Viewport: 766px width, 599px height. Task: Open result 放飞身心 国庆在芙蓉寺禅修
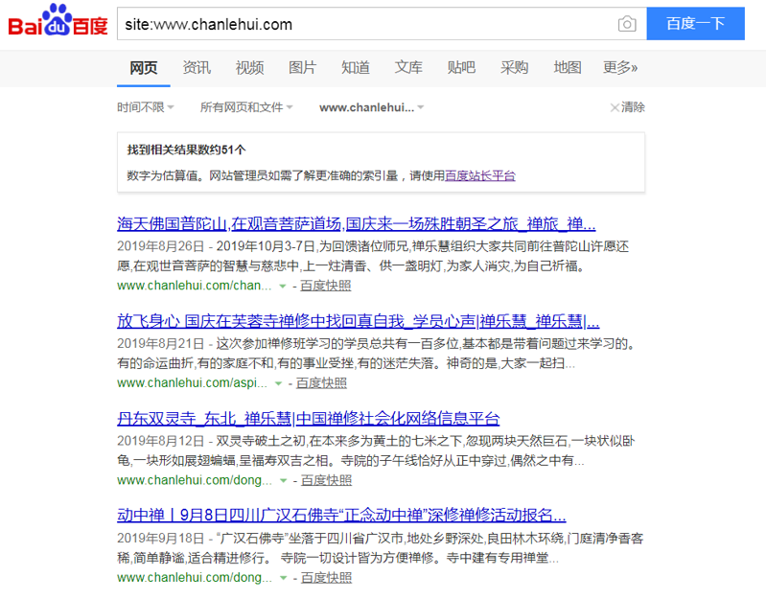coord(359,321)
